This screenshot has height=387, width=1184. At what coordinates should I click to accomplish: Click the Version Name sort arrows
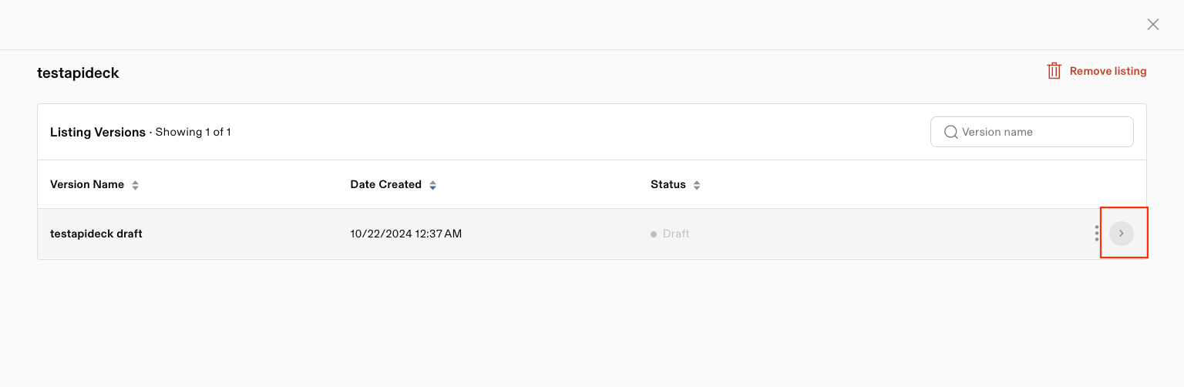click(135, 185)
